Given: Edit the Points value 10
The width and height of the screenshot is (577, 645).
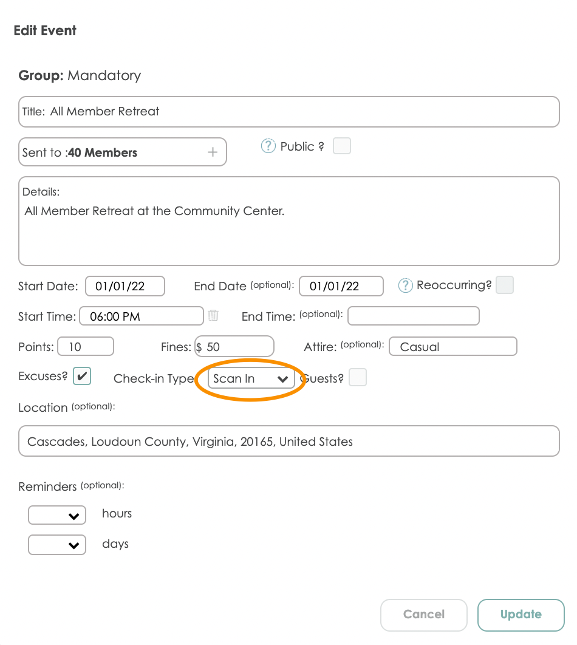Looking at the screenshot, I should pyautogui.click(x=86, y=346).
